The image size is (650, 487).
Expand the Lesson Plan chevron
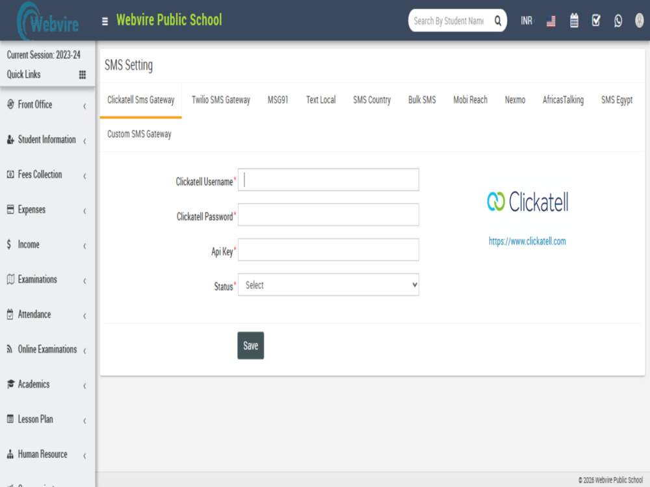[84, 421]
